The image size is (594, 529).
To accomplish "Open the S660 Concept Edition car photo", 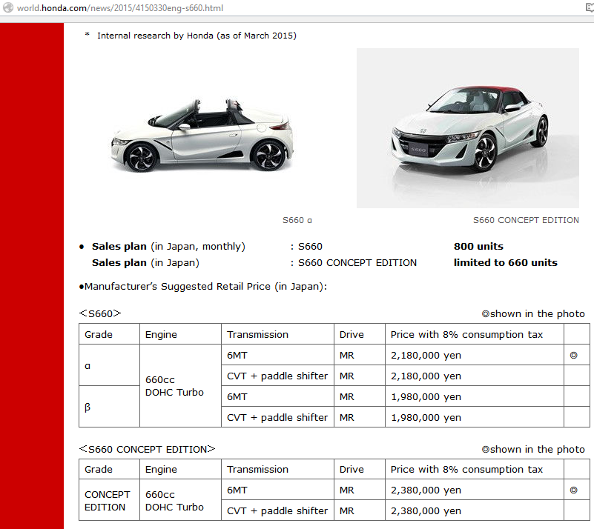I will click(467, 128).
